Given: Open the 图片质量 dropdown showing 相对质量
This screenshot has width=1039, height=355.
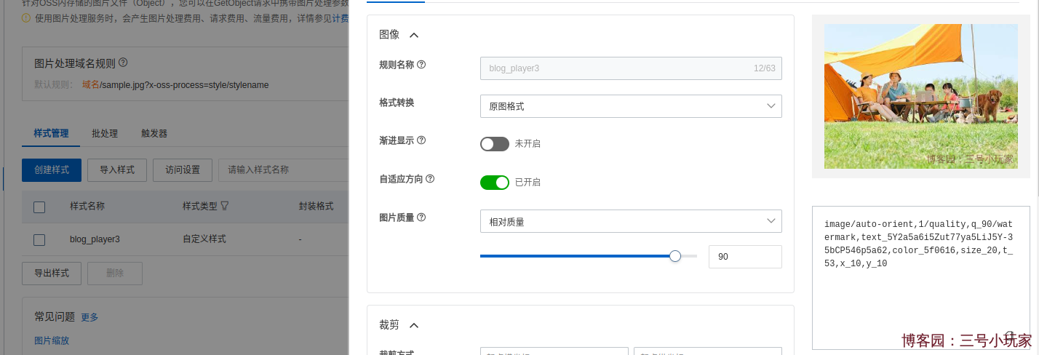Looking at the screenshot, I should pyautogui.click(x=630, y=221).
